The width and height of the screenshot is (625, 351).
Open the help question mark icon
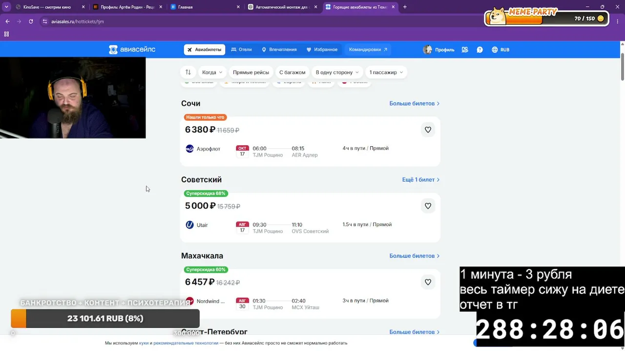tap(479, 50)
